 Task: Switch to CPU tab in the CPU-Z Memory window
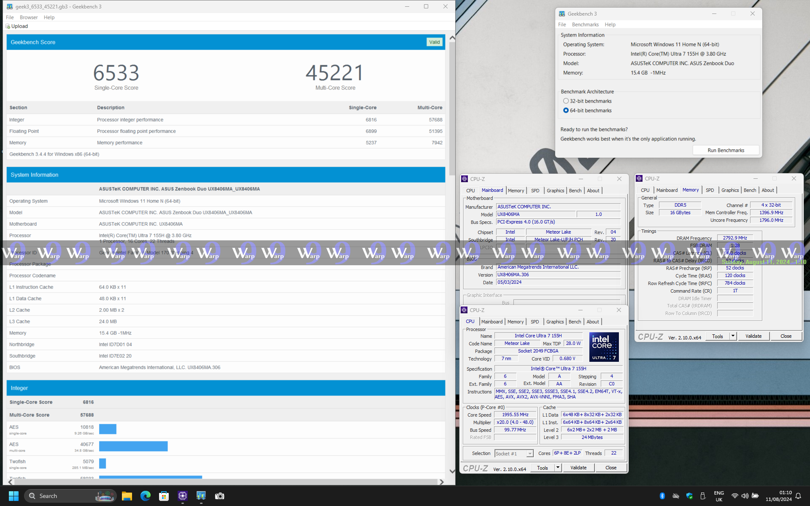[x=645, y=190]
